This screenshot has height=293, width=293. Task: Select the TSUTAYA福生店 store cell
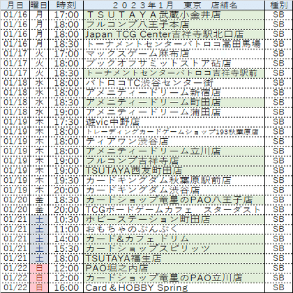pos(174,259)
